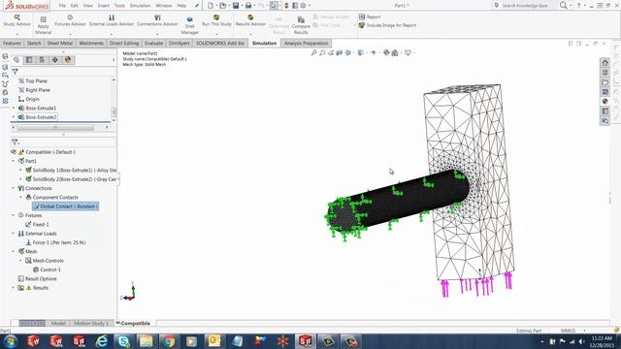Click the Open file icon
The width and height of the screenshot is (621, 349).
tap(223, 6)
